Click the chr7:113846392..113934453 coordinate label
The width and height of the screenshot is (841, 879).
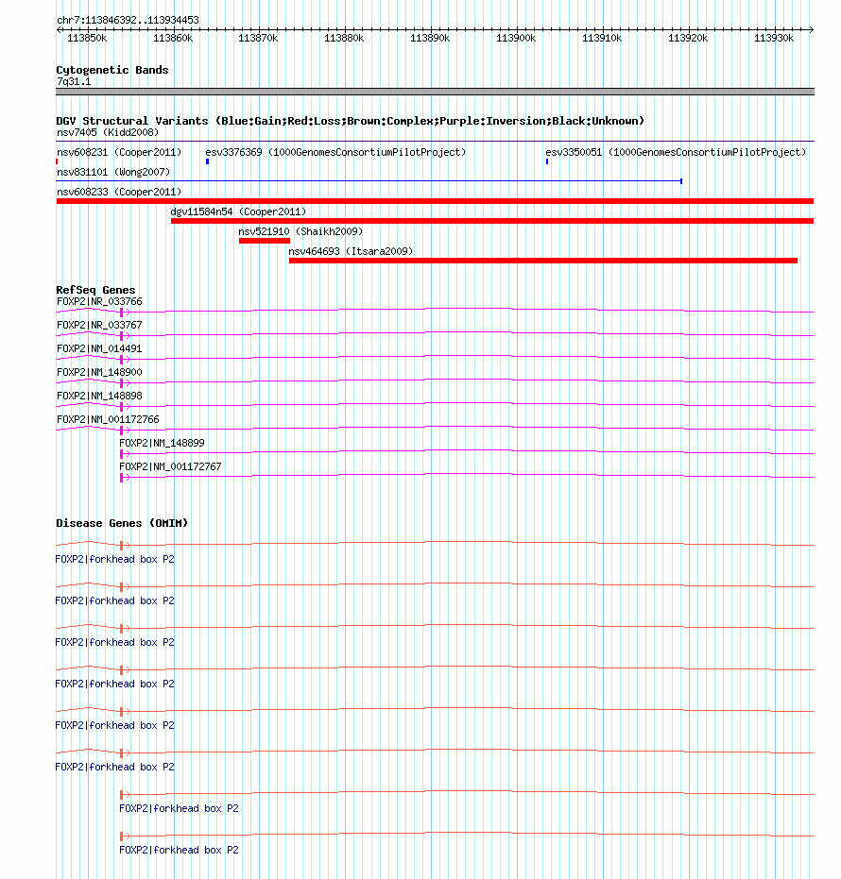128,20
